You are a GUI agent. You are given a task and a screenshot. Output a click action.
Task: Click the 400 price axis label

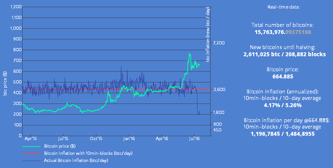(18, 93)
